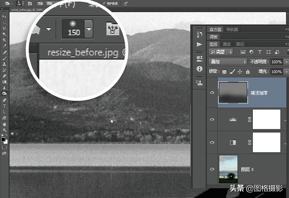Filter layers by pixel layers
The image size is (289, 198).
tap(243, 52)
